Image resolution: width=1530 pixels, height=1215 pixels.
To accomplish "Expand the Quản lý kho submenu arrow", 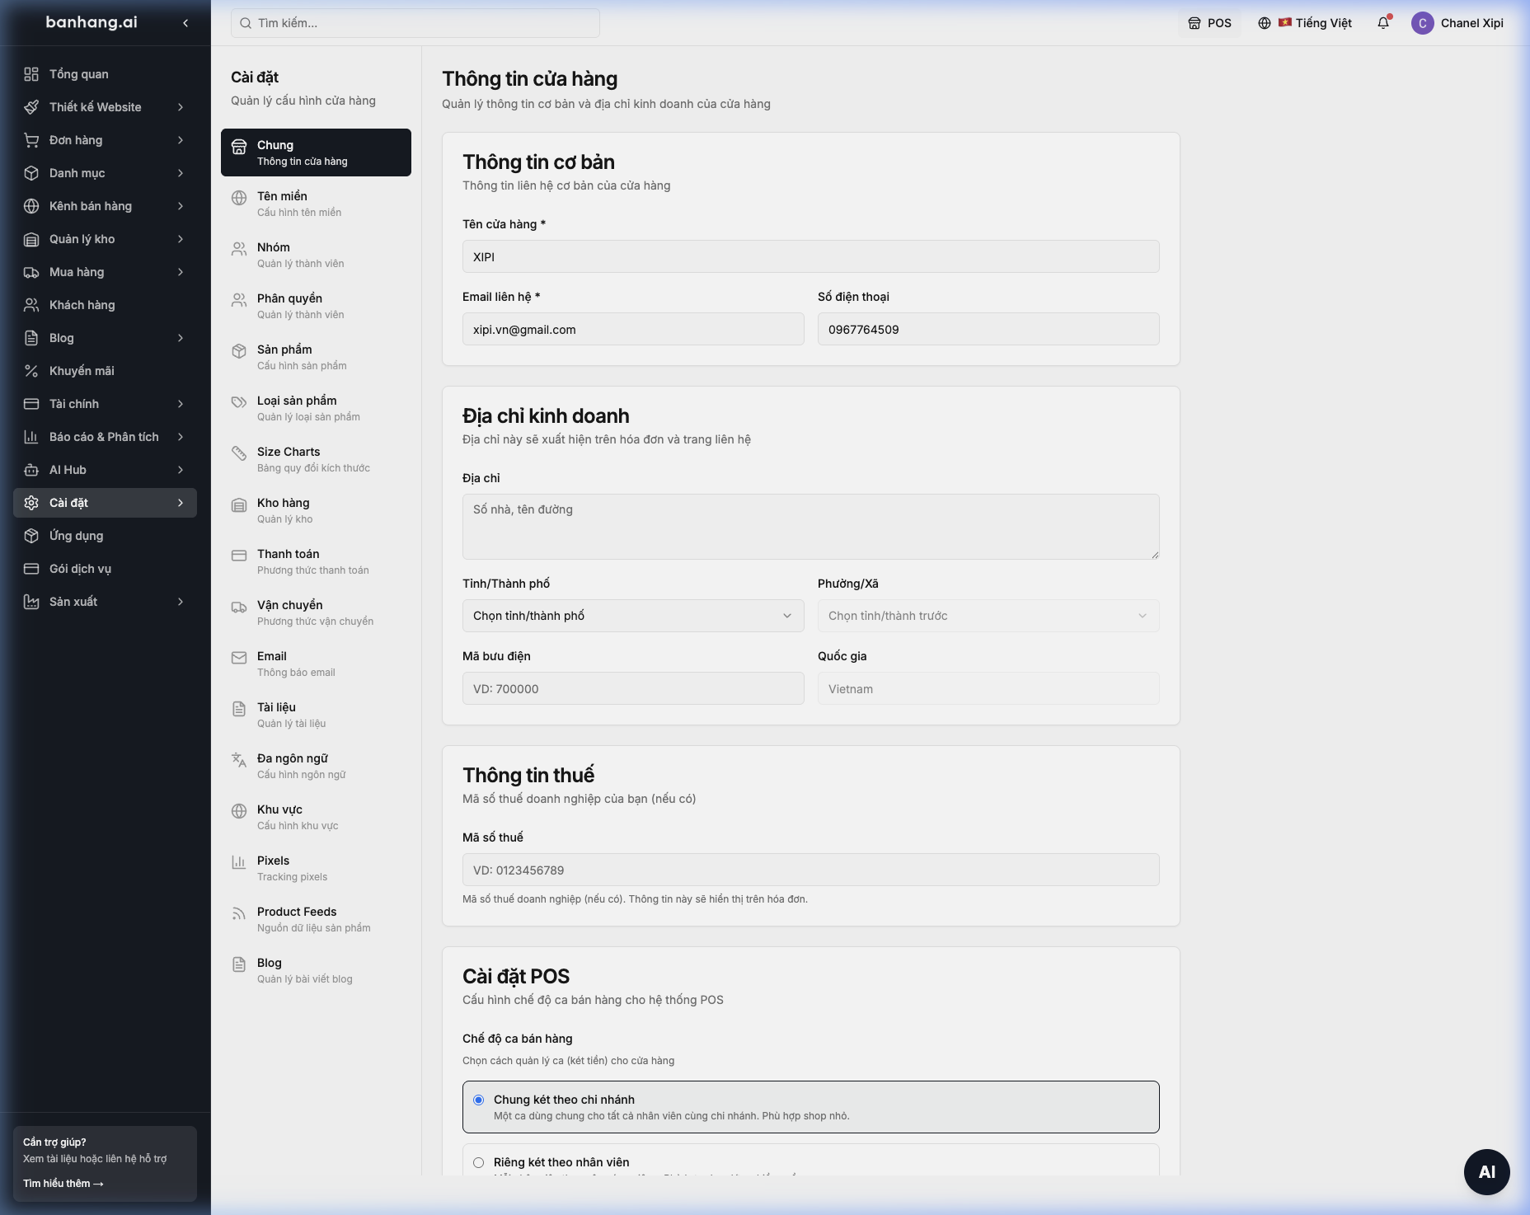I will [181, 239].
